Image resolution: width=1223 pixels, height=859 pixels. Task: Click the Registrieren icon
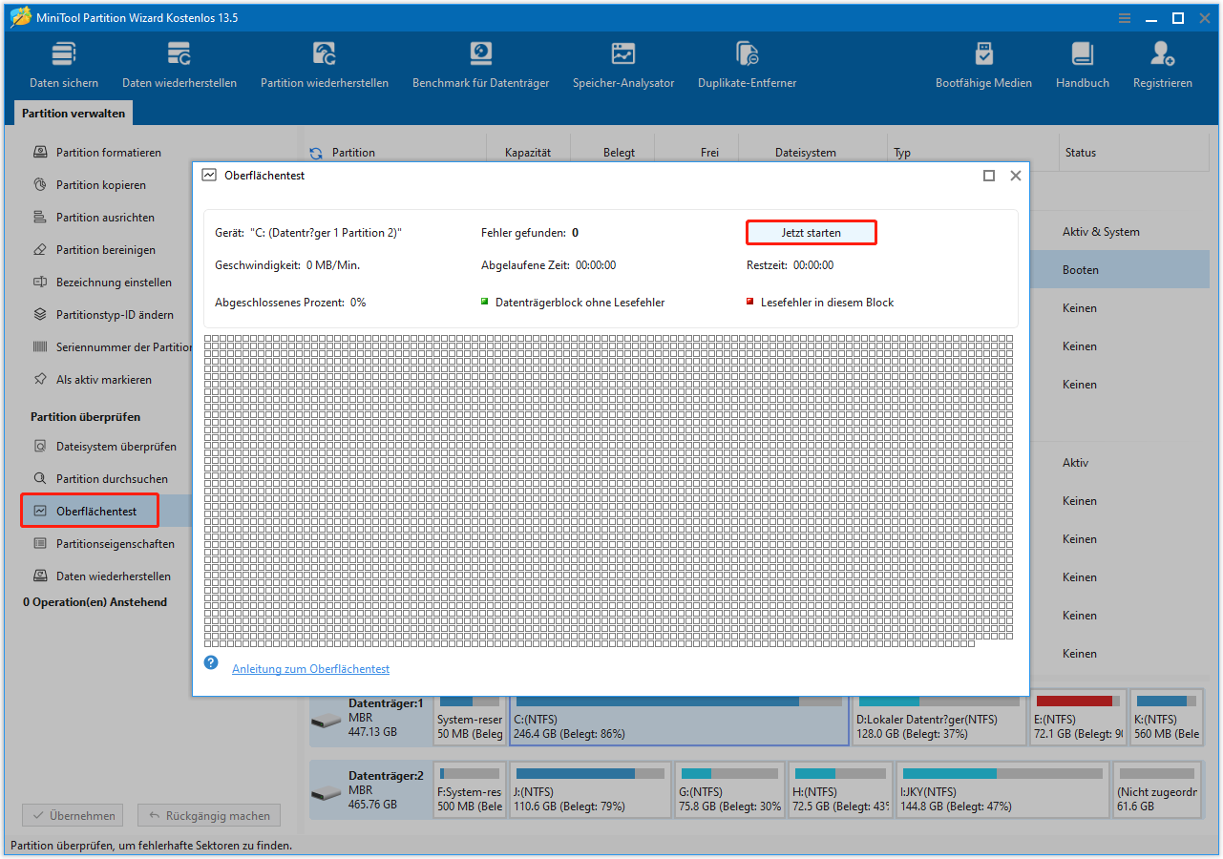pyautogui.click(x=1162, y=63)
